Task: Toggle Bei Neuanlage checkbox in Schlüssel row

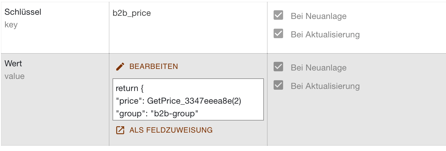Action: pos(278,15)
